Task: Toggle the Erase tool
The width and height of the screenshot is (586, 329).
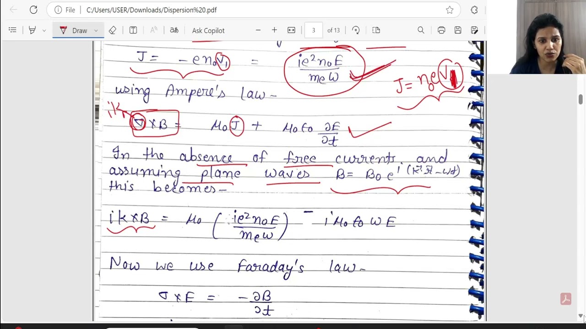Action: point(113,30)
